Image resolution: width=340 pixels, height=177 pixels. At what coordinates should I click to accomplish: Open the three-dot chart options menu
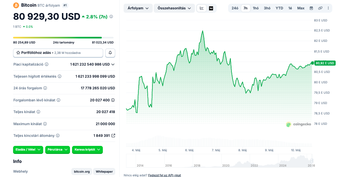[x=328, y=8]
